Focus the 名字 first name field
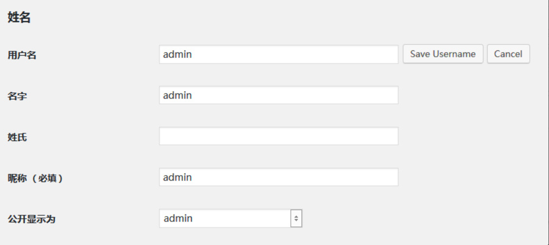 click(278, 95)
